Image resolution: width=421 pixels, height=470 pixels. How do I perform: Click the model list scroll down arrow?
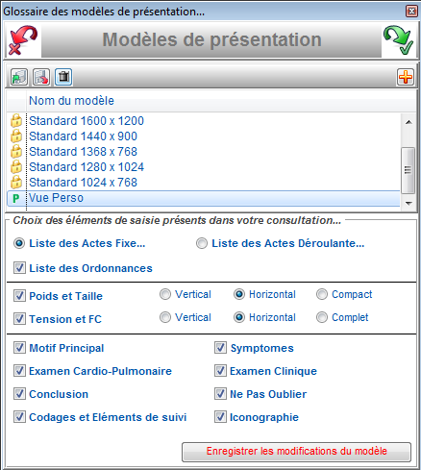coord(409,203)
